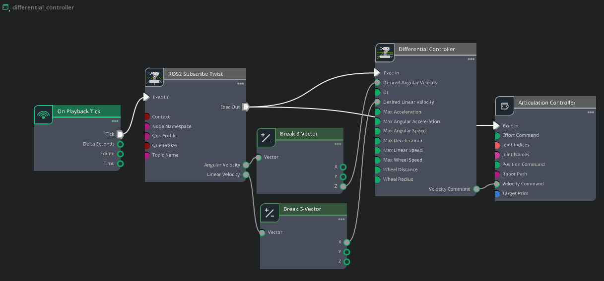
Task: Click the lower Break 3-Vector Z output port
Action: pos(347,262)
